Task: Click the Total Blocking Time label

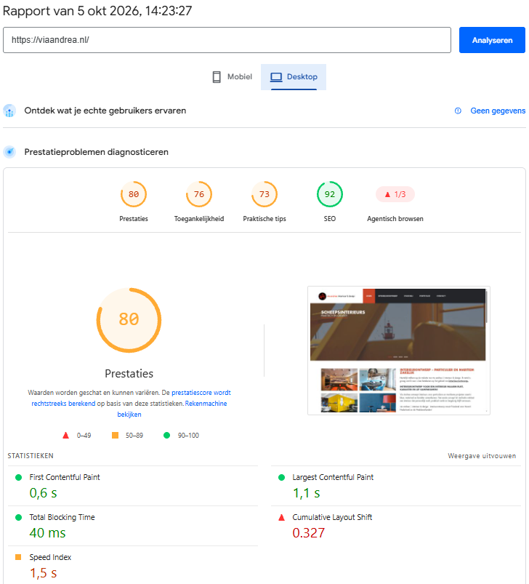Action: [x=62, y=517]
